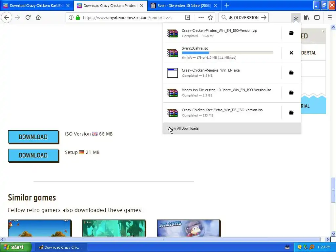Click the security shield tray icon
The image size is (336, 252).
click(x=300, y=247)
